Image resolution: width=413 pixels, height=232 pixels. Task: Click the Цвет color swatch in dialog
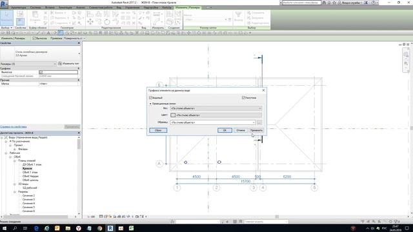click(173, 115)
